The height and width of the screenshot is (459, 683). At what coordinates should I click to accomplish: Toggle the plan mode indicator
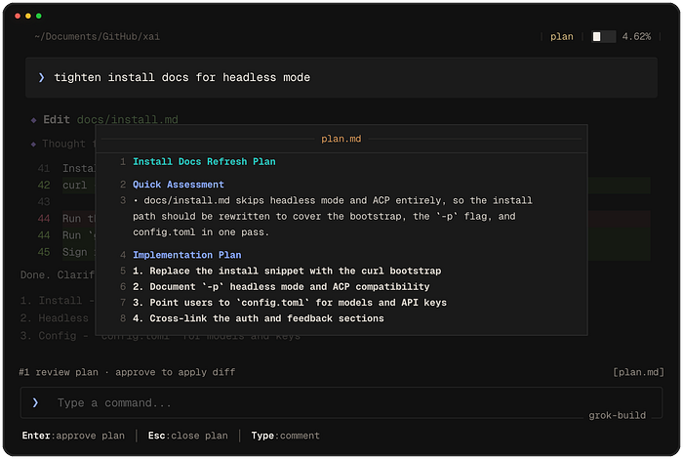[x=561, y=36]
